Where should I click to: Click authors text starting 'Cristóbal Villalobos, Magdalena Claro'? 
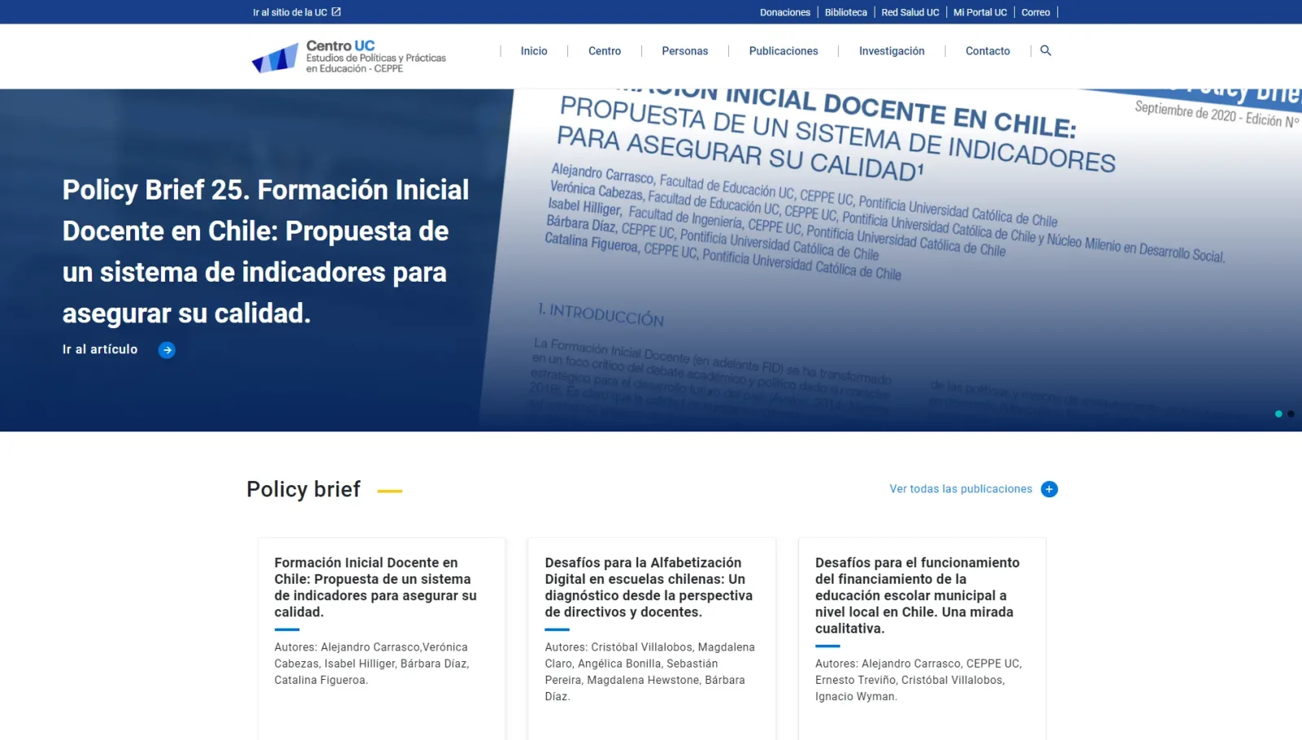[650, 672]
